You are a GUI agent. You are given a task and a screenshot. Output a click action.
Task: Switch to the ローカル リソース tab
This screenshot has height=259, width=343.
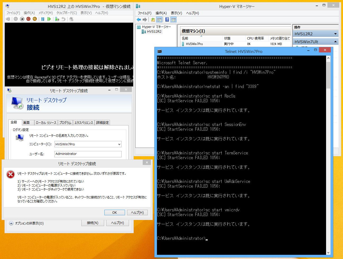(46, 123)
